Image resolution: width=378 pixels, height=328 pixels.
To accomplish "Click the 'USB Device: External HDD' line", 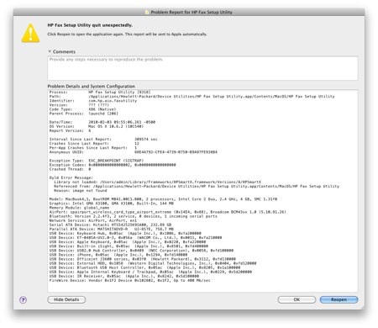I will [x=153, y=263].
